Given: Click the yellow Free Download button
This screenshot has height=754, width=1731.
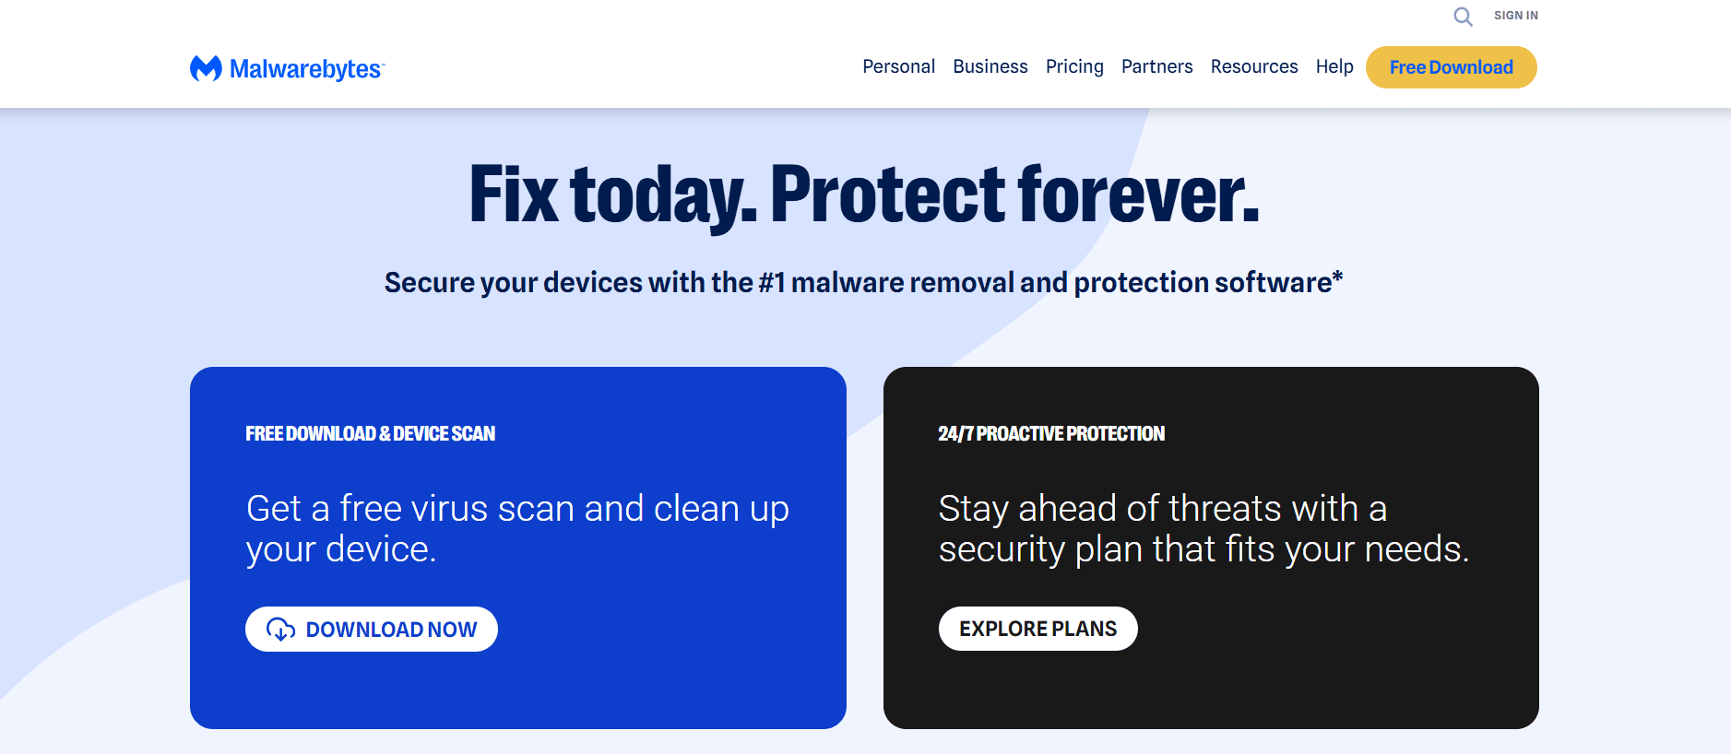Looking at the screenshot, I should [1451, 66].
